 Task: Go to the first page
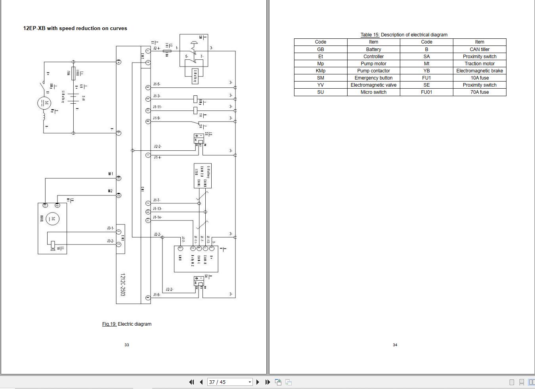[x=192, y=382]
